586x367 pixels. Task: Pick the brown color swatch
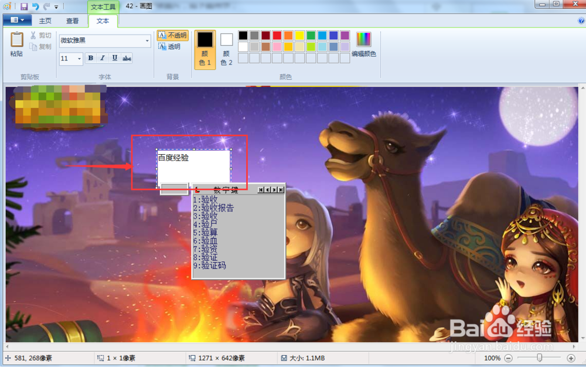(x=265, y=47)
